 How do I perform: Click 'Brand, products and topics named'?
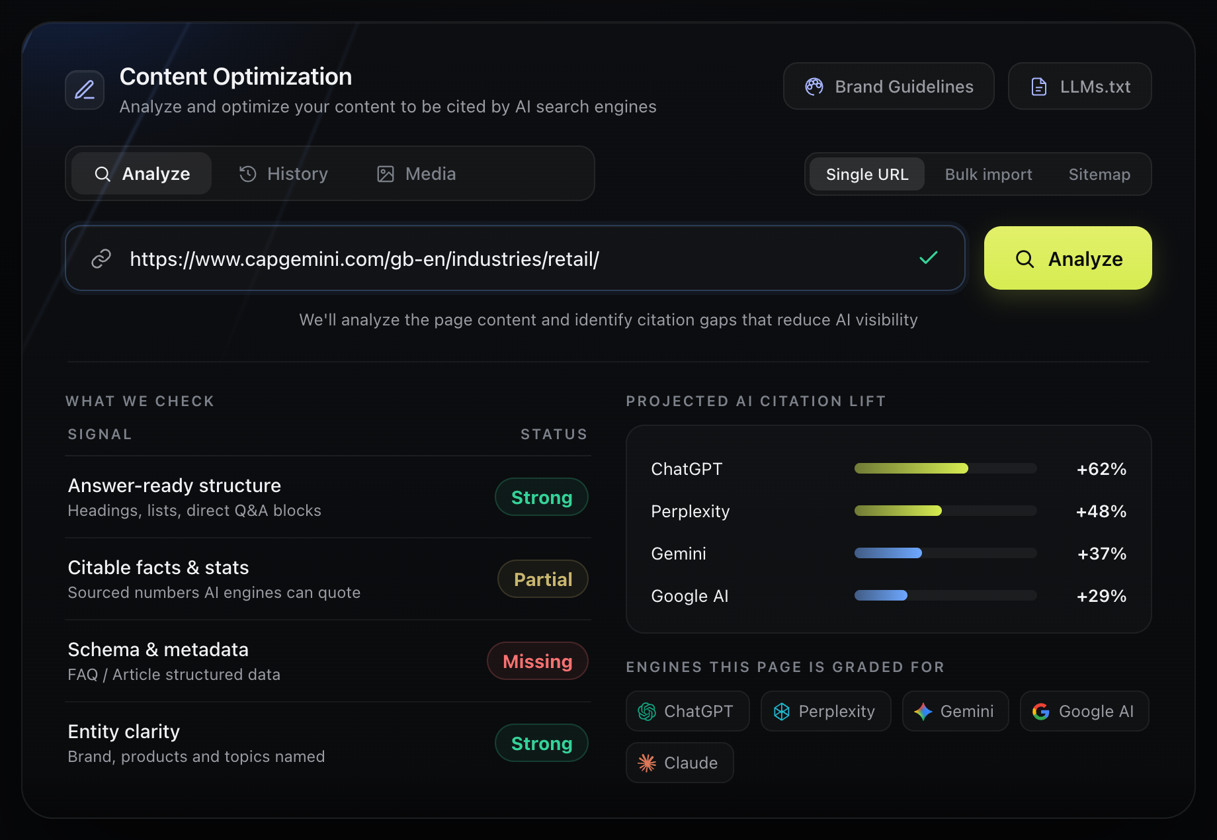pyautogui.click(x=196, y=757)
